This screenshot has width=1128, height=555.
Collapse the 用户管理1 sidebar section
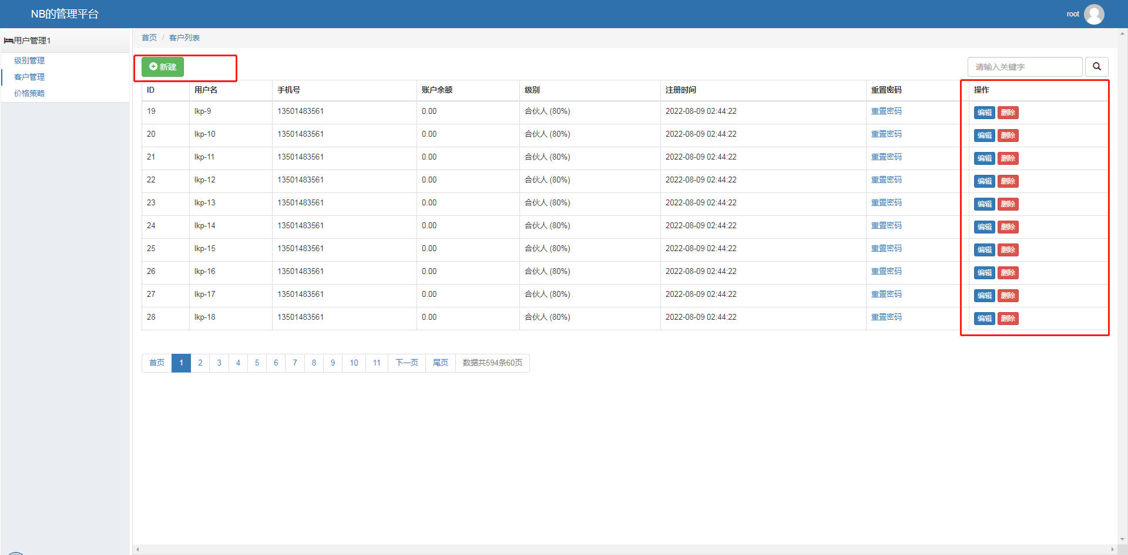point(65,40)
